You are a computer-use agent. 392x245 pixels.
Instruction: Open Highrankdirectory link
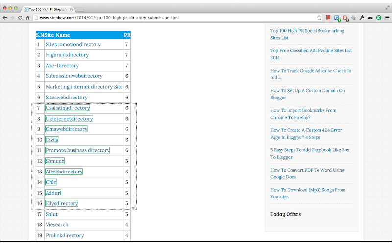[67, 55]
